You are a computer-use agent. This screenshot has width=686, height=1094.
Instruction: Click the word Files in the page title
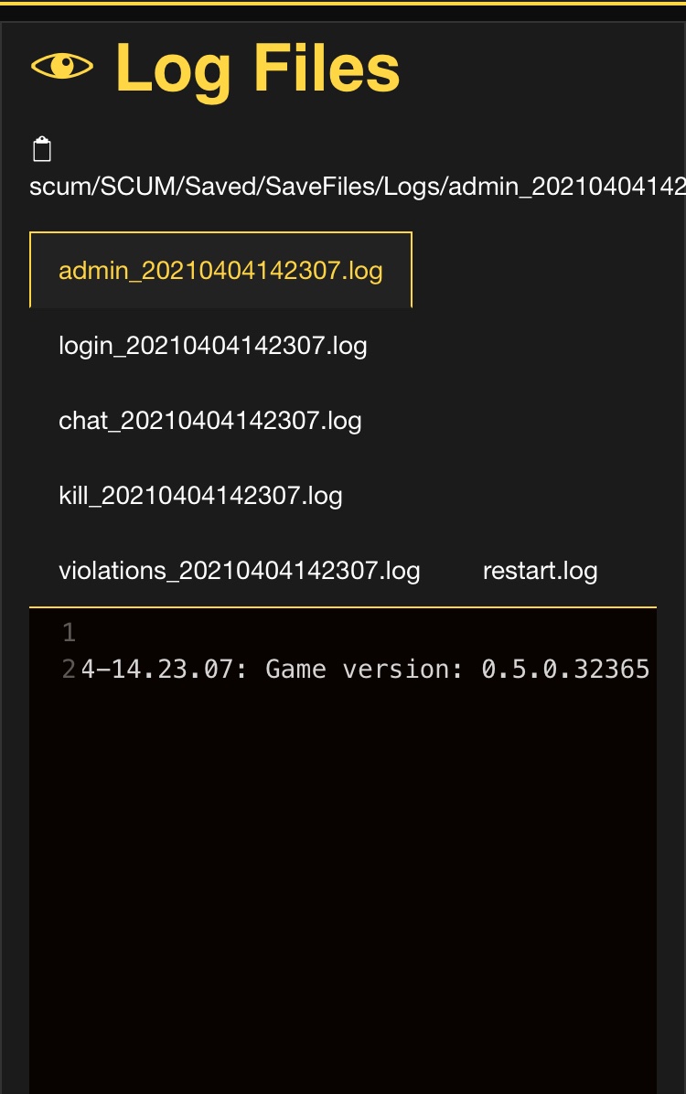327,67
